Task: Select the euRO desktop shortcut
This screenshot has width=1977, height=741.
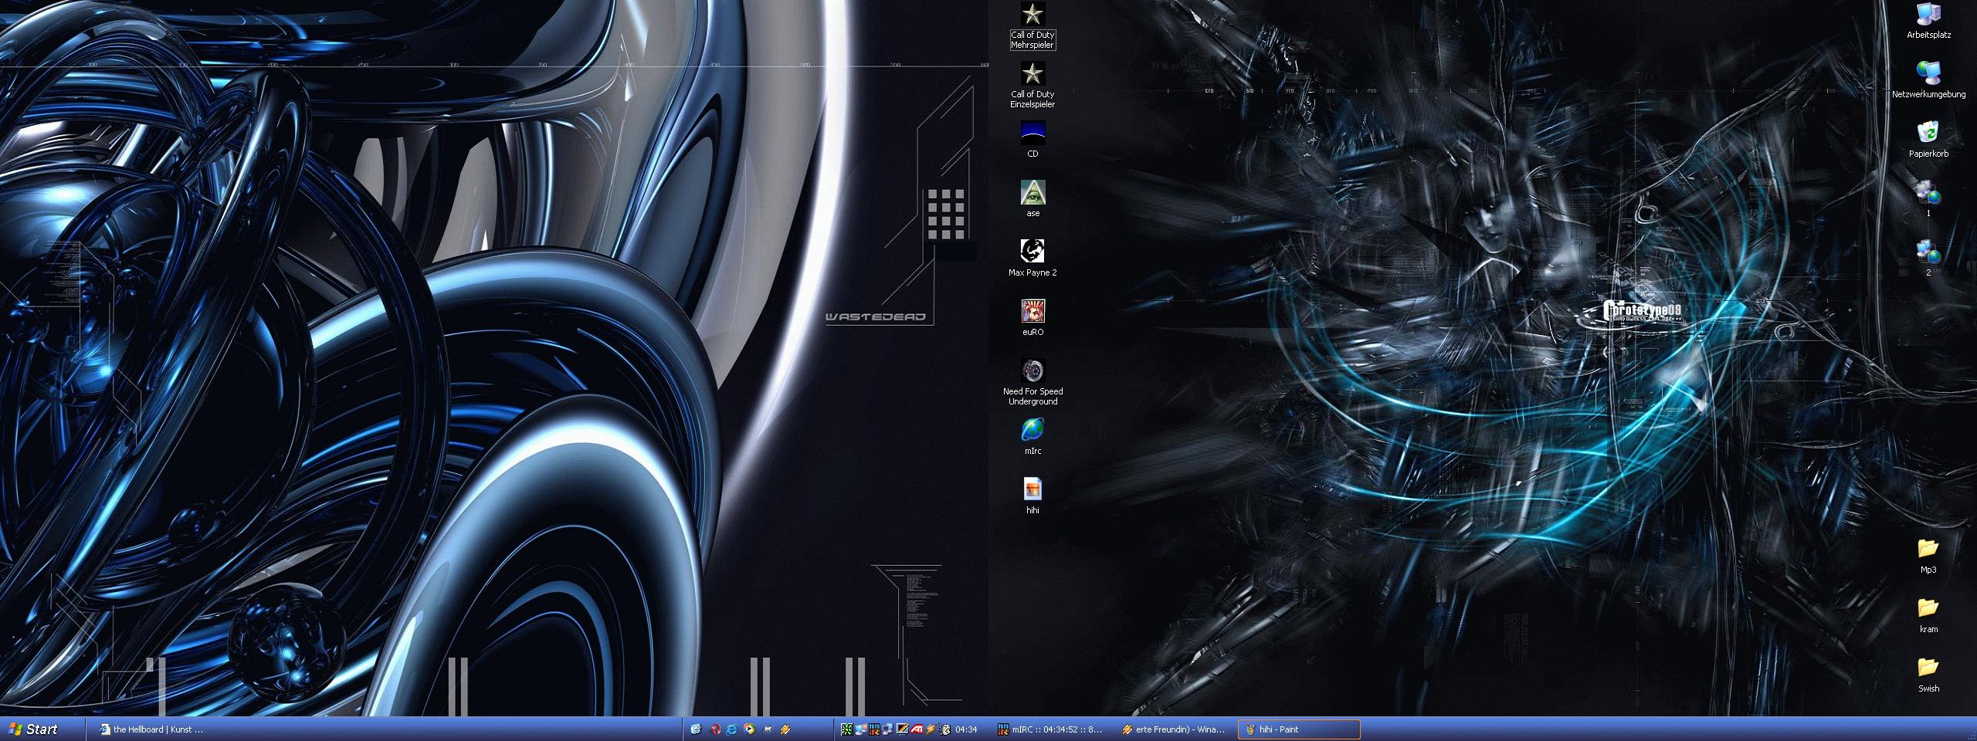Action: pyautogui.click(x=1033, y=311)
